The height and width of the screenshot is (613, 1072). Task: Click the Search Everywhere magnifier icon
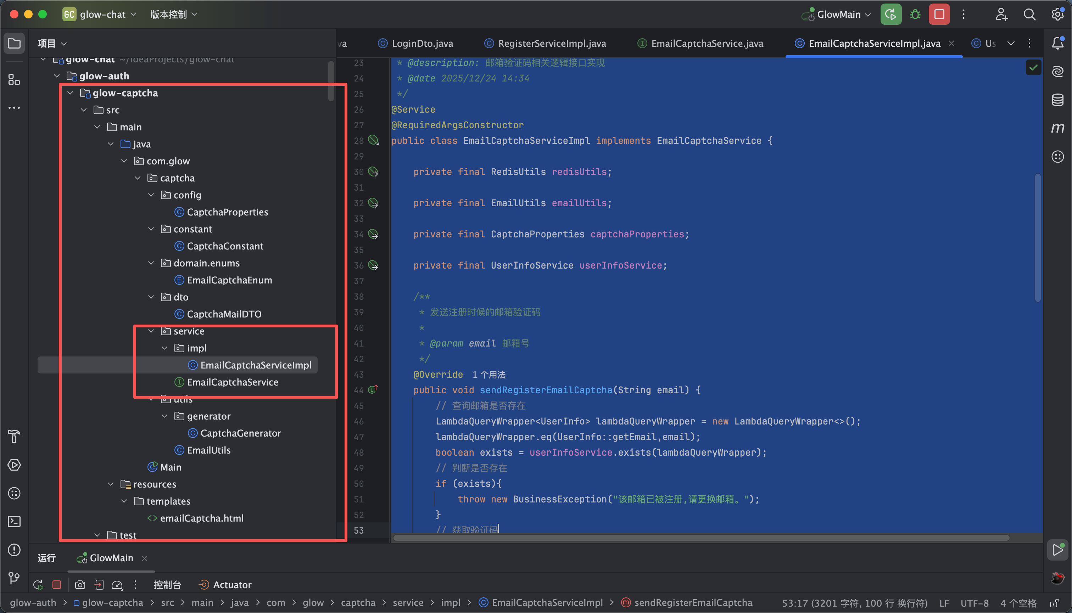(1029, 14)
